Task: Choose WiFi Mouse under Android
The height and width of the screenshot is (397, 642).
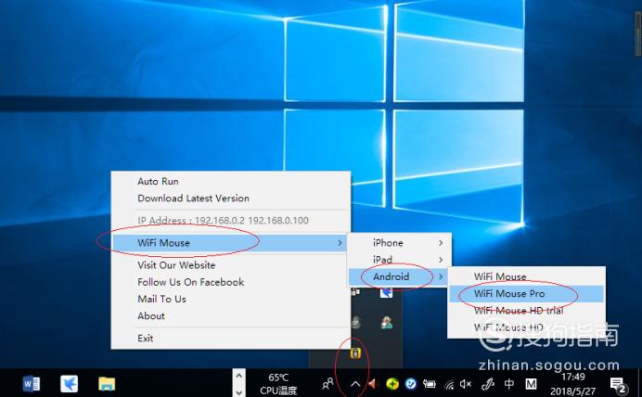Action: click(x=527, y=276)
